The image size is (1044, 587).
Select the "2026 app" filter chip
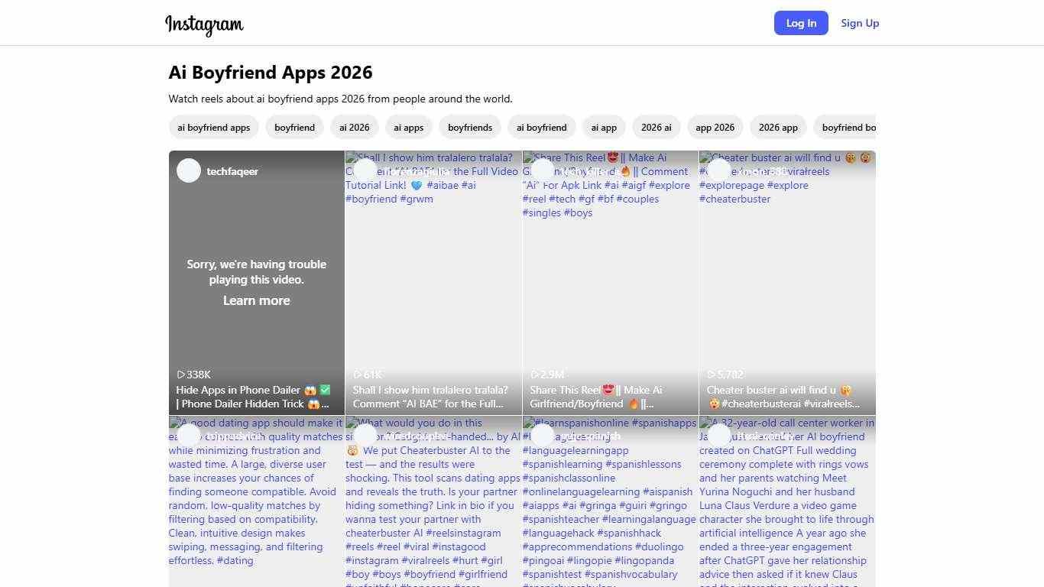[778, 127]
